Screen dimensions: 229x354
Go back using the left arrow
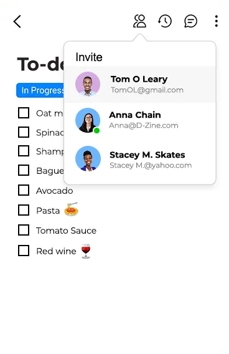coord(17,21)
